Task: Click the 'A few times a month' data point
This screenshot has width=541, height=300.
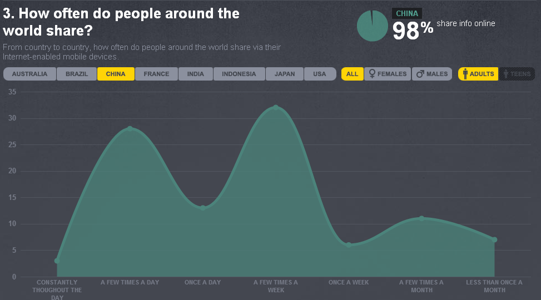Action: coord(421,218)
